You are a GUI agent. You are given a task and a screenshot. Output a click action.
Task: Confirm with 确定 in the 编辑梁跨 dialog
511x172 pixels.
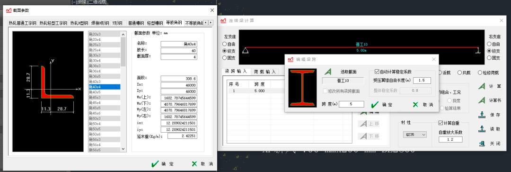382,105
